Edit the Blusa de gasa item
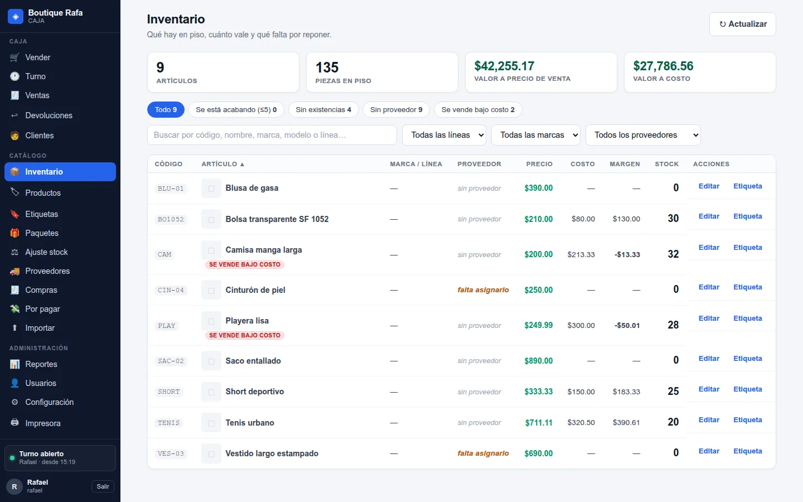This screenshot has width=803, height=502. tap(709, 186)
